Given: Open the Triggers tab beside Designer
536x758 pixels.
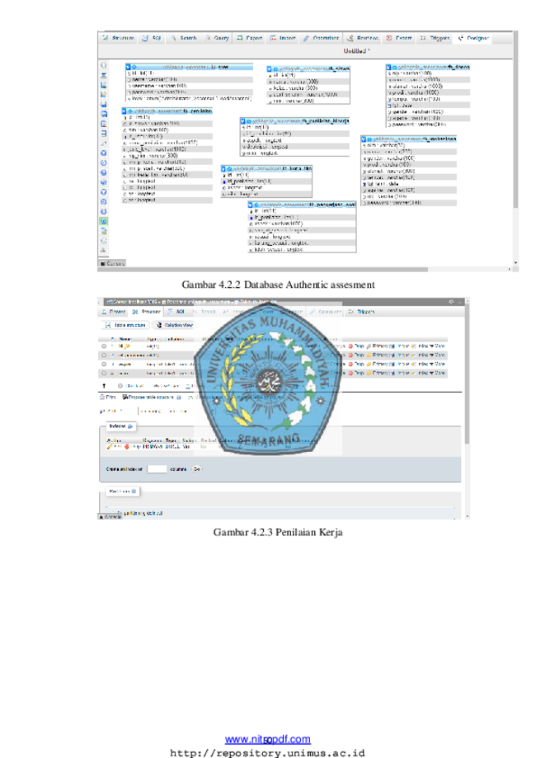Looking at the screenshot, I should 435,38.
